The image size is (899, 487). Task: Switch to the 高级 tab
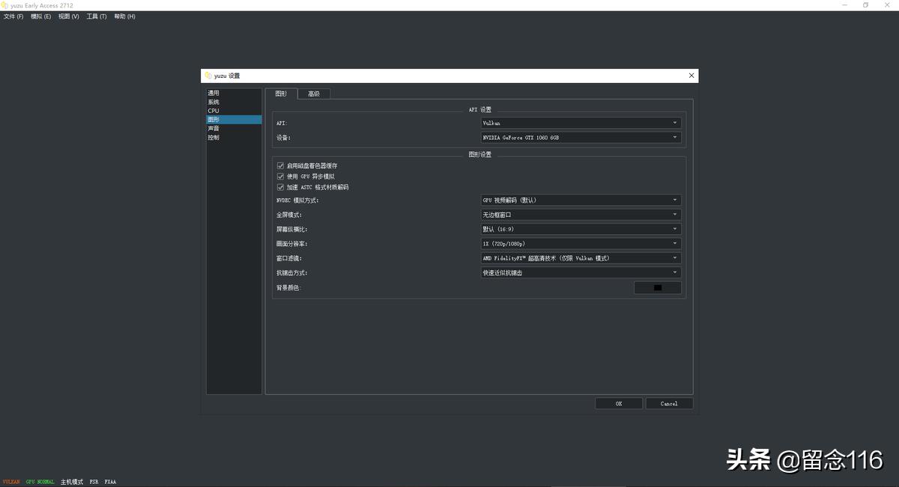314,94
